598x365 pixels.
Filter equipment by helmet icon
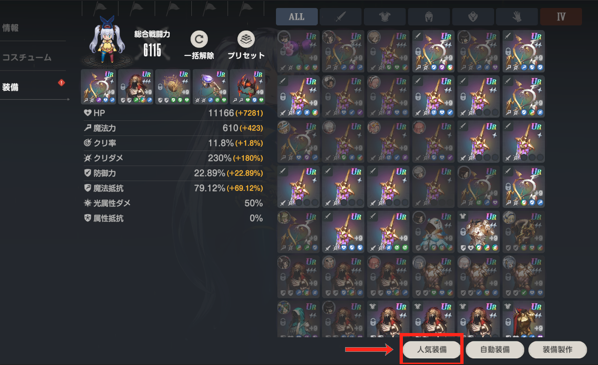[429, 17]
